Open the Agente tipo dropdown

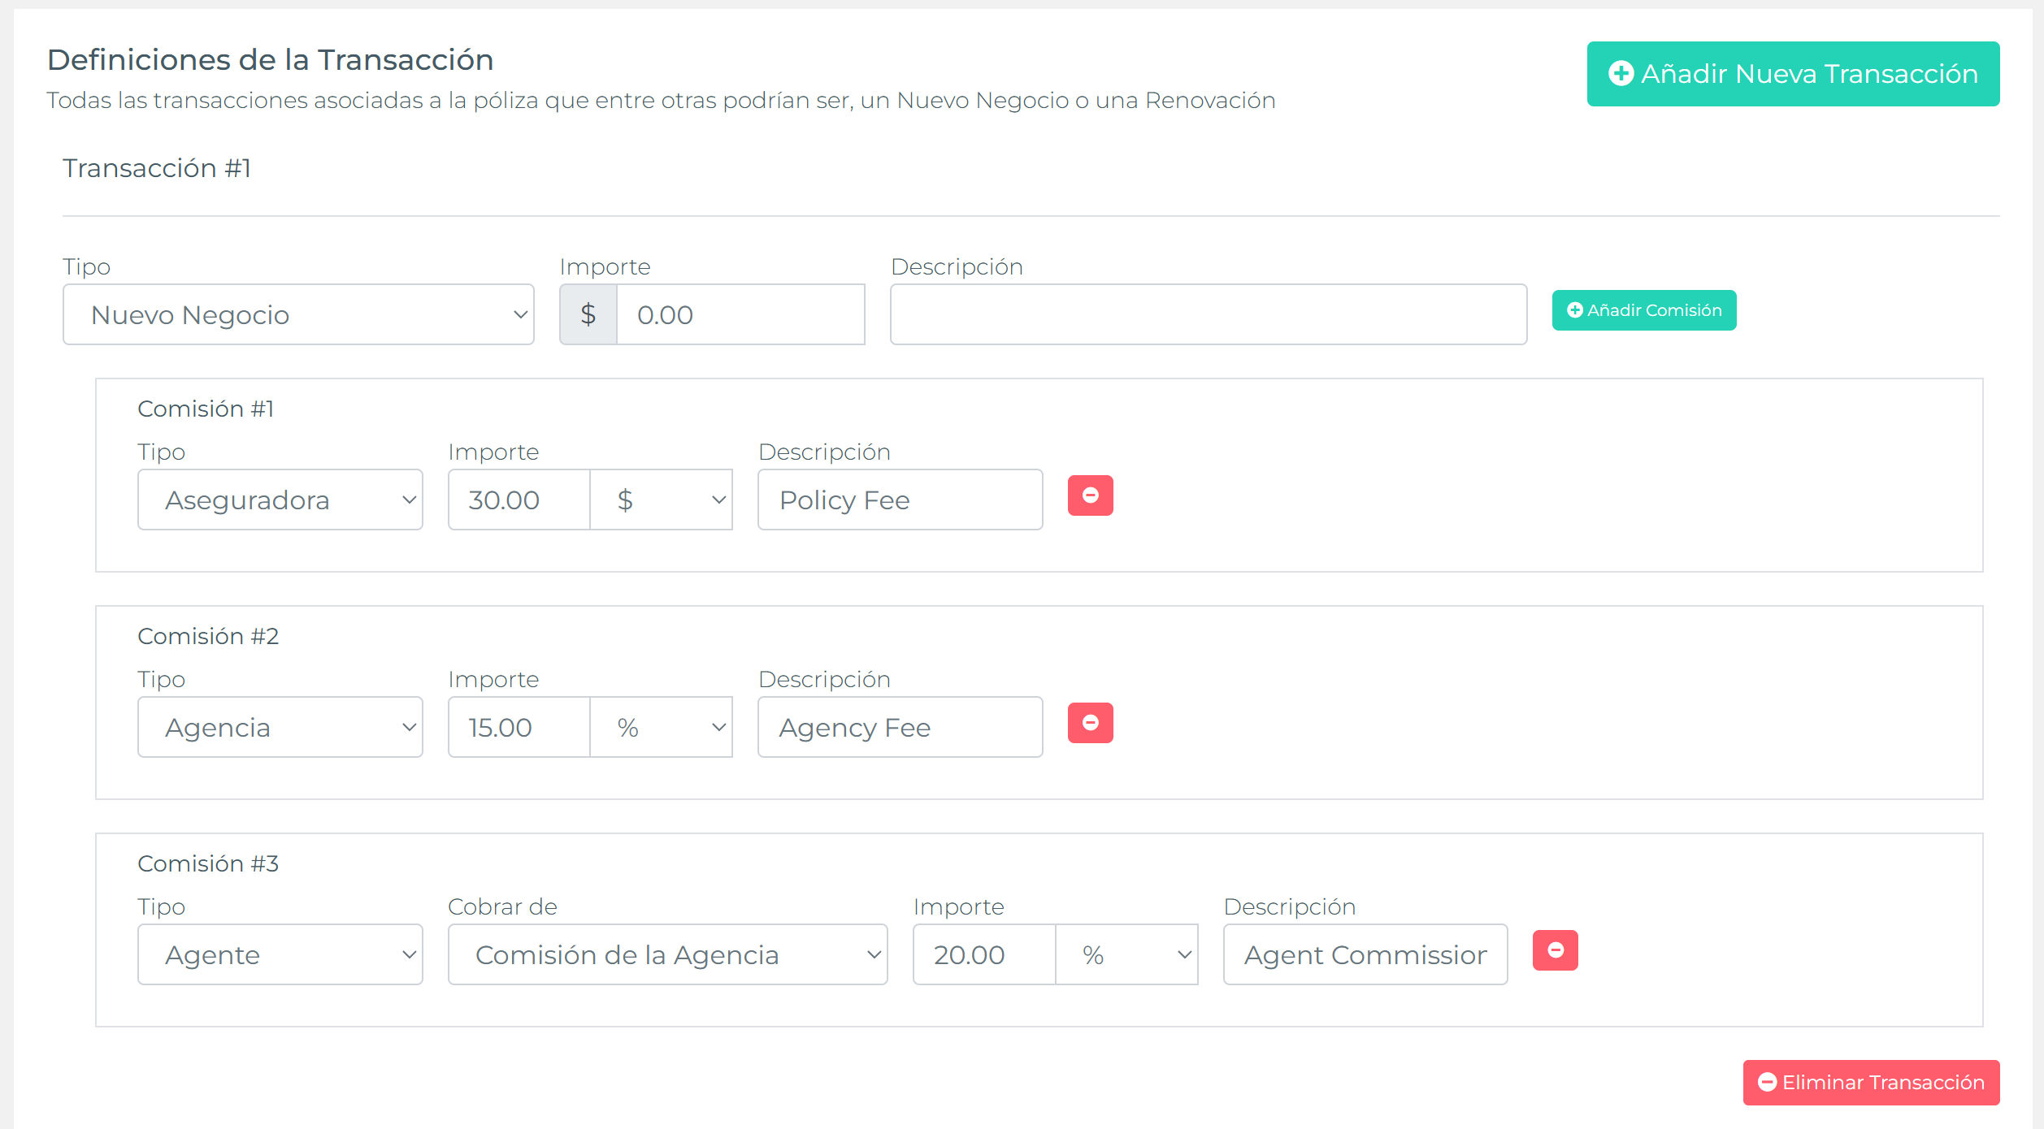[x=280, y=955]
